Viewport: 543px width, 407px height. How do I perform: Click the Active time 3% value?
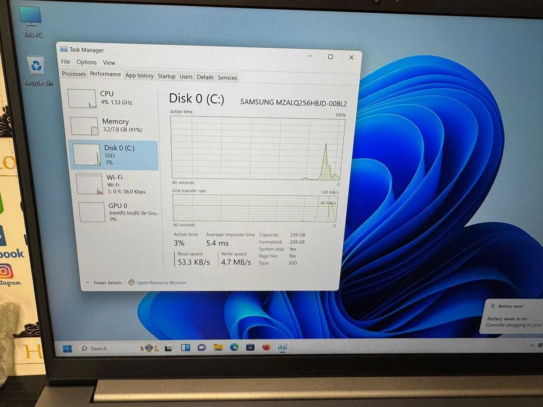coord(179,243)
